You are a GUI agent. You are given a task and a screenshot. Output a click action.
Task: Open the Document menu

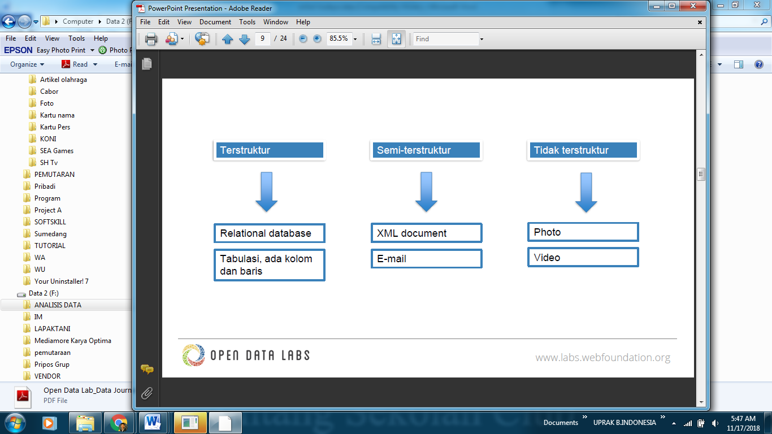point(215,22)
